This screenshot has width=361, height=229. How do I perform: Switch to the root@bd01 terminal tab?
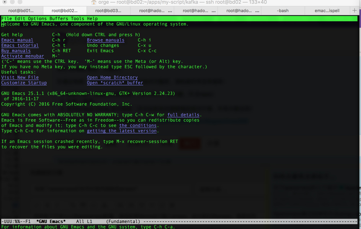21,11
